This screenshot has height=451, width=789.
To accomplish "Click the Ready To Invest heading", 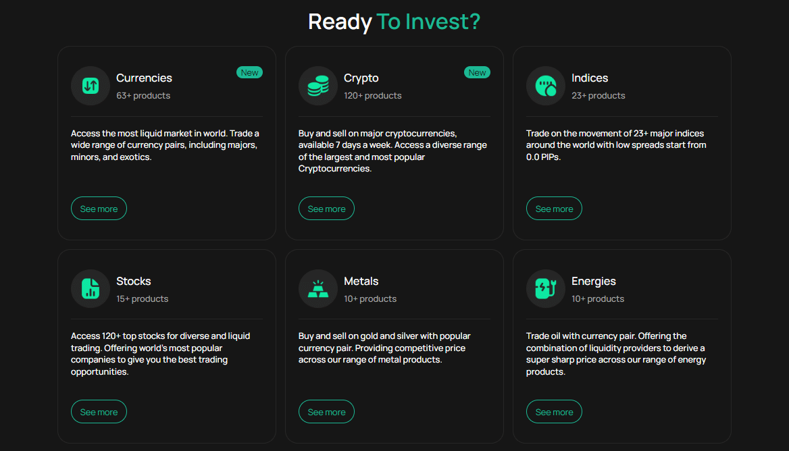I will click(x=394, y=22).
